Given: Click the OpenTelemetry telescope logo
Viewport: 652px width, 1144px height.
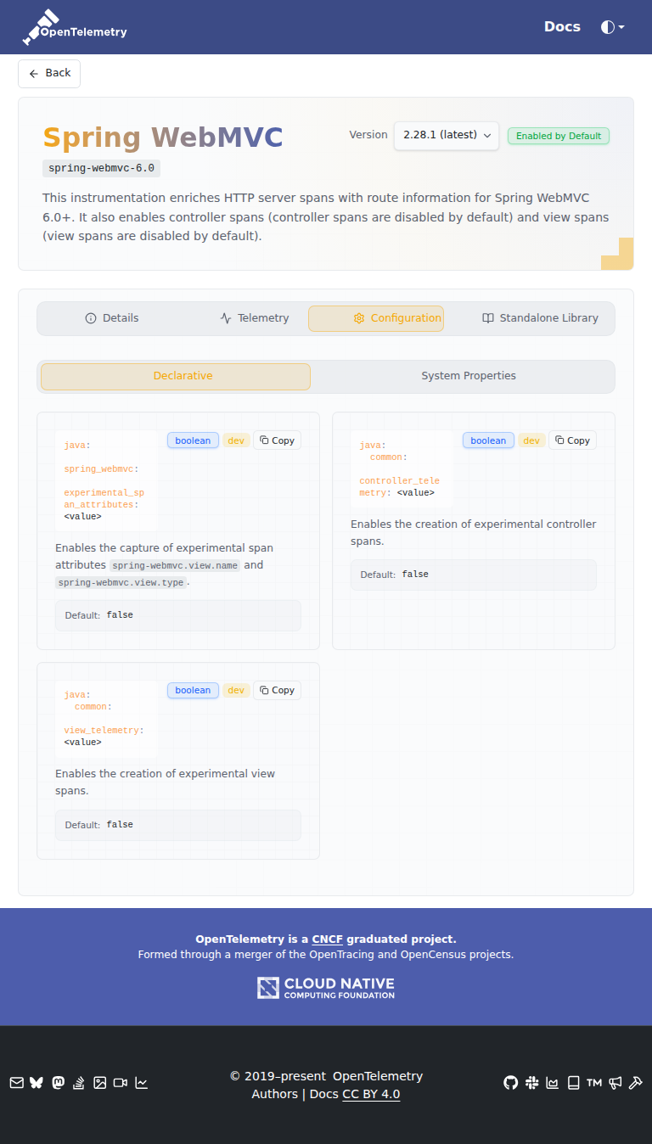Looking at the screenshot, I should [x=75, y=27].
